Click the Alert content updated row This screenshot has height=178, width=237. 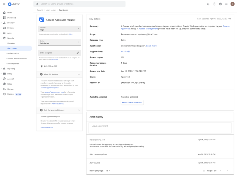point(160,154)
